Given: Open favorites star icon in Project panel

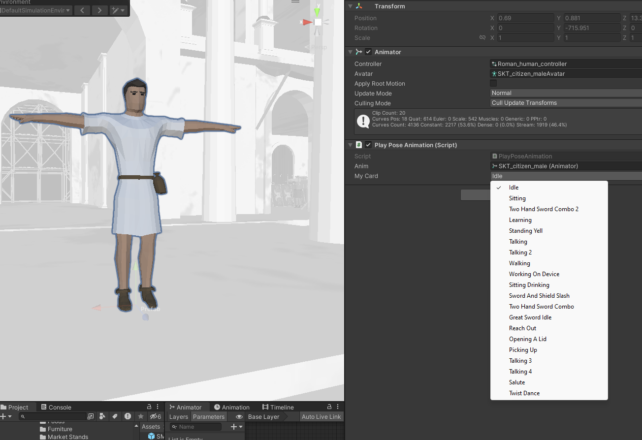Looking at the screenshot, I should click(141, 416).
